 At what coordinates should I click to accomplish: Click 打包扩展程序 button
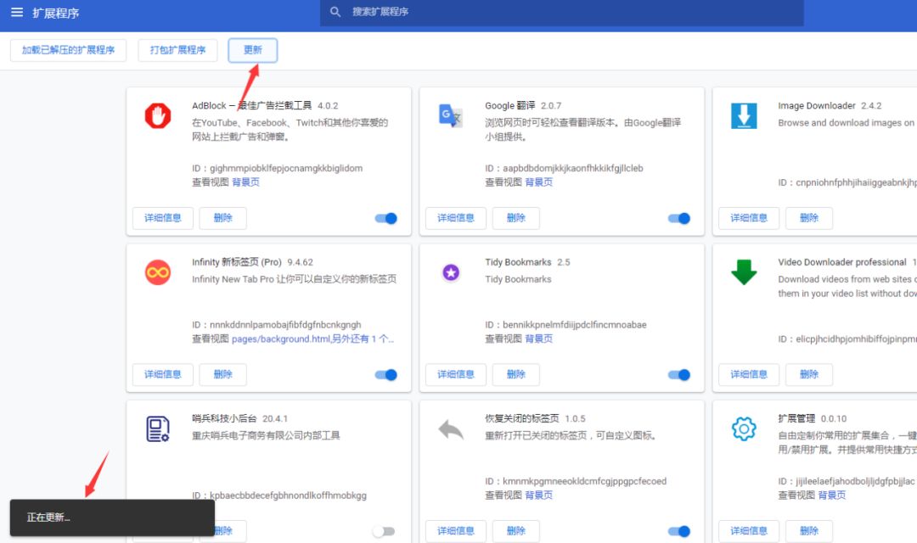[x=177, y=50]
